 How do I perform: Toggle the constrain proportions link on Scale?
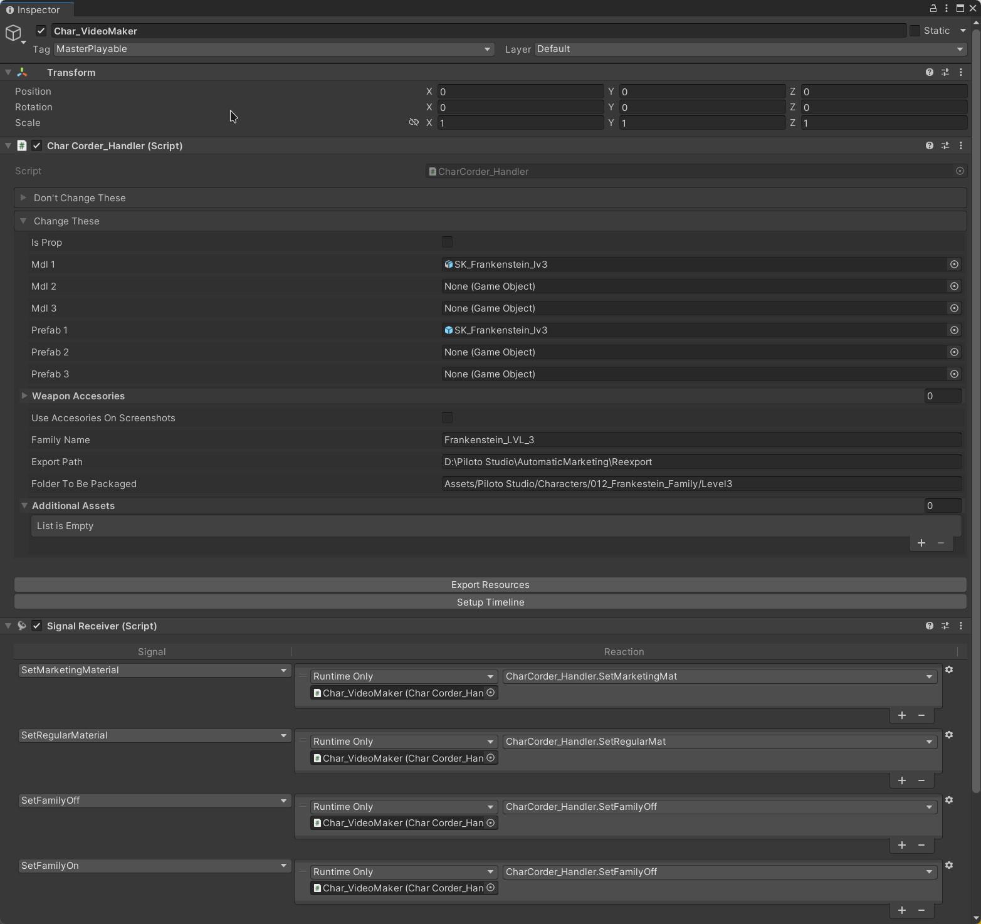click(x=414, y=122)
